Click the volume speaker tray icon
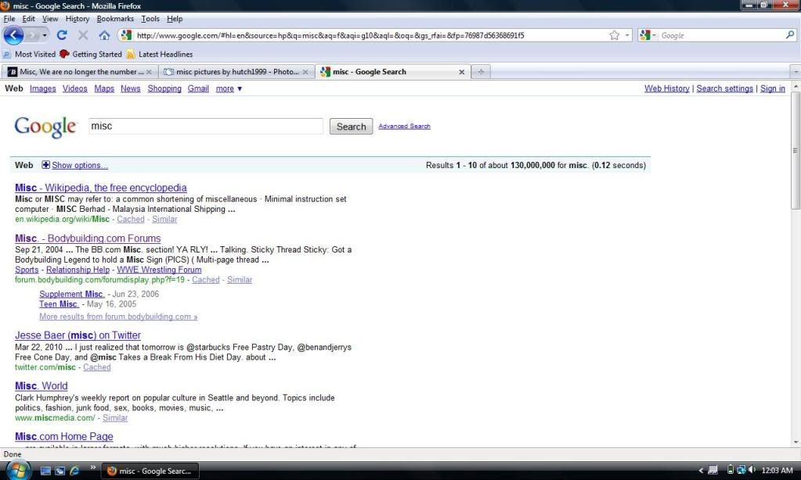 (x=752, y=470)
